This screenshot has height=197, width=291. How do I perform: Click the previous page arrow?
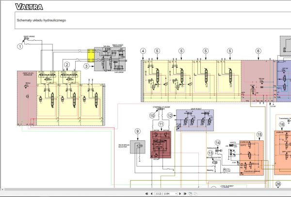click(151, 194)
